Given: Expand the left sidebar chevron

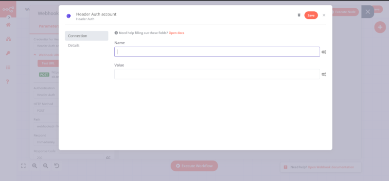Looking at the screenshot, I should tap(9, 17).
